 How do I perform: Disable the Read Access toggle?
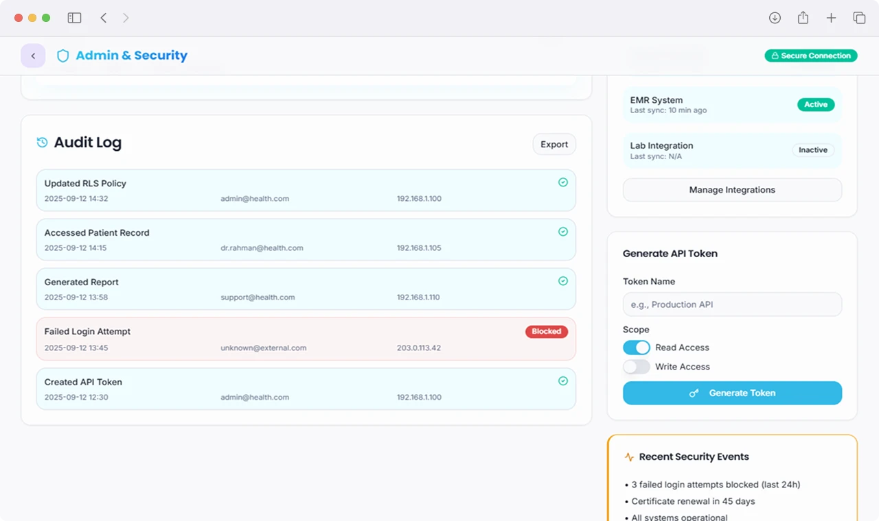(637, 348)
